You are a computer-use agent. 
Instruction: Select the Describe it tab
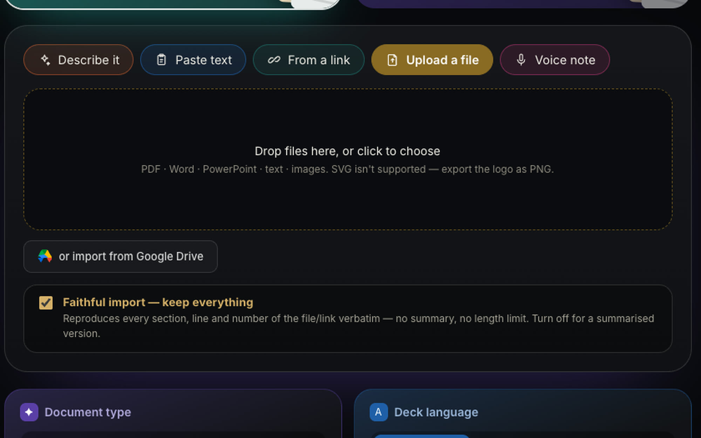click(x=78, y=60)
